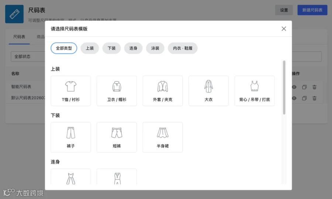Image resolution: width=332 pixels, height=199 pixels.
Task: Select the 裤子 pants template
Action: point(71,137)
